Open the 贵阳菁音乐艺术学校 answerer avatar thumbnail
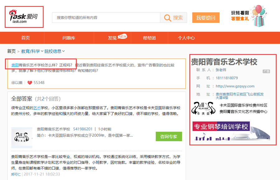This screenshot has height=180, width=280. [22, 137]
